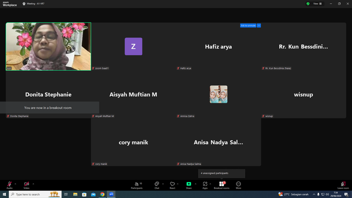Open the three-dot menu beside Ask to unmute

(259, 26)
